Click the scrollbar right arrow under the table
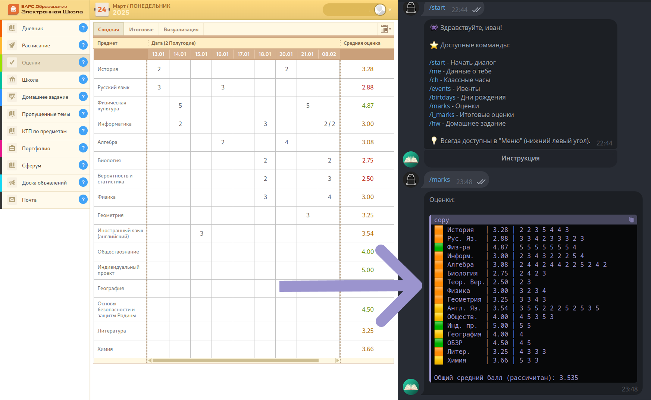Image resolution: width=651 pixels, height=400 pixels. tap(337, 360)
